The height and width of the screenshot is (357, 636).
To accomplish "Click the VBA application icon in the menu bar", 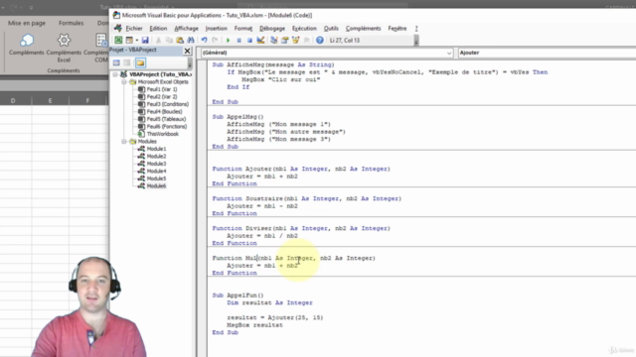I will point(117,28).
